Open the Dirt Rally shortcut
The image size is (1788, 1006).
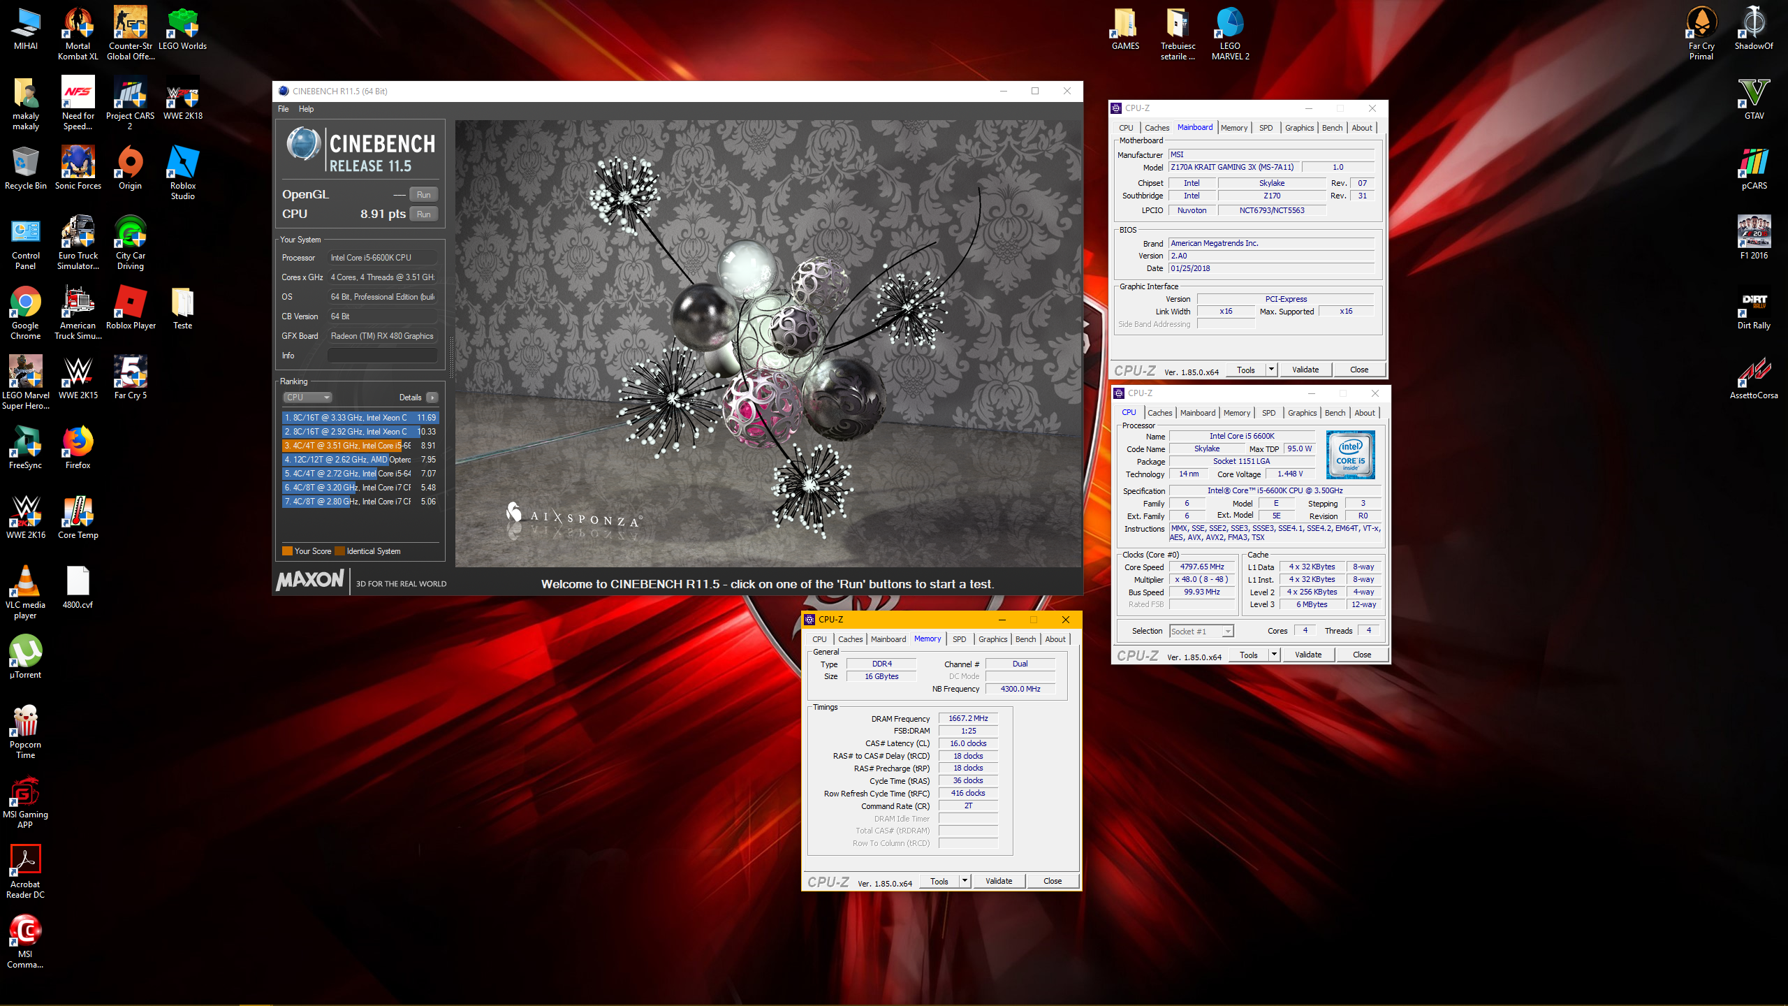1754,307
